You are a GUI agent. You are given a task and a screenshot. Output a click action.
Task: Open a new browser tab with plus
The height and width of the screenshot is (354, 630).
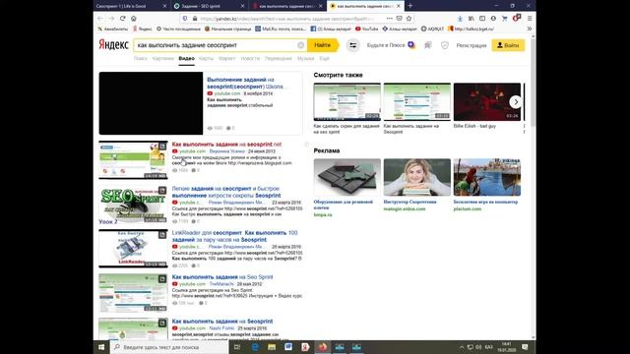point(410,6)
